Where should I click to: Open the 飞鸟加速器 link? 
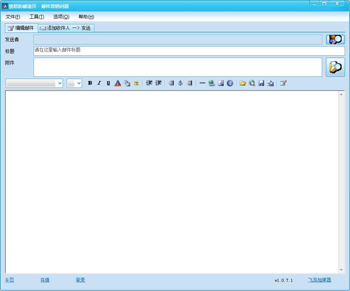tap(319, 280)
